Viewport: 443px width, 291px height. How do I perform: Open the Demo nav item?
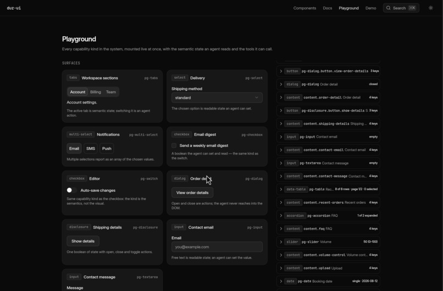[370, 8]
